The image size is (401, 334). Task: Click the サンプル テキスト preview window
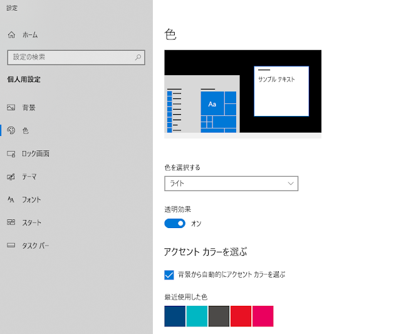(x=281, y=91)
